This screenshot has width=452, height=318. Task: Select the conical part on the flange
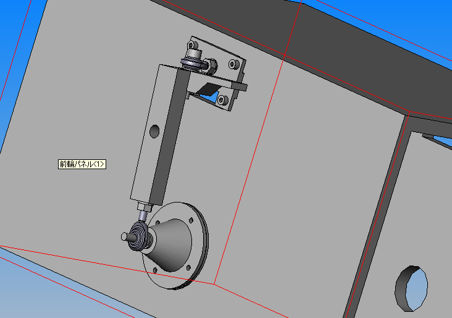click(172, 245)
